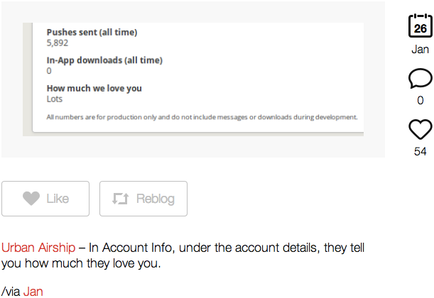Click the likes count 54
Viewport: 434px width, 298px height.
coord(421,152)
